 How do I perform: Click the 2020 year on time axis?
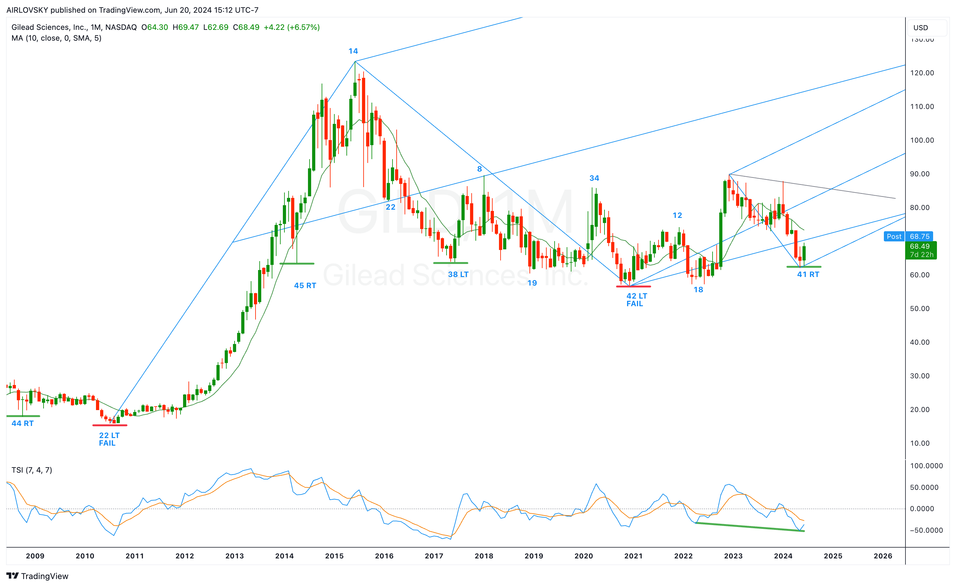pyautogui.click(x=584, y=556)
